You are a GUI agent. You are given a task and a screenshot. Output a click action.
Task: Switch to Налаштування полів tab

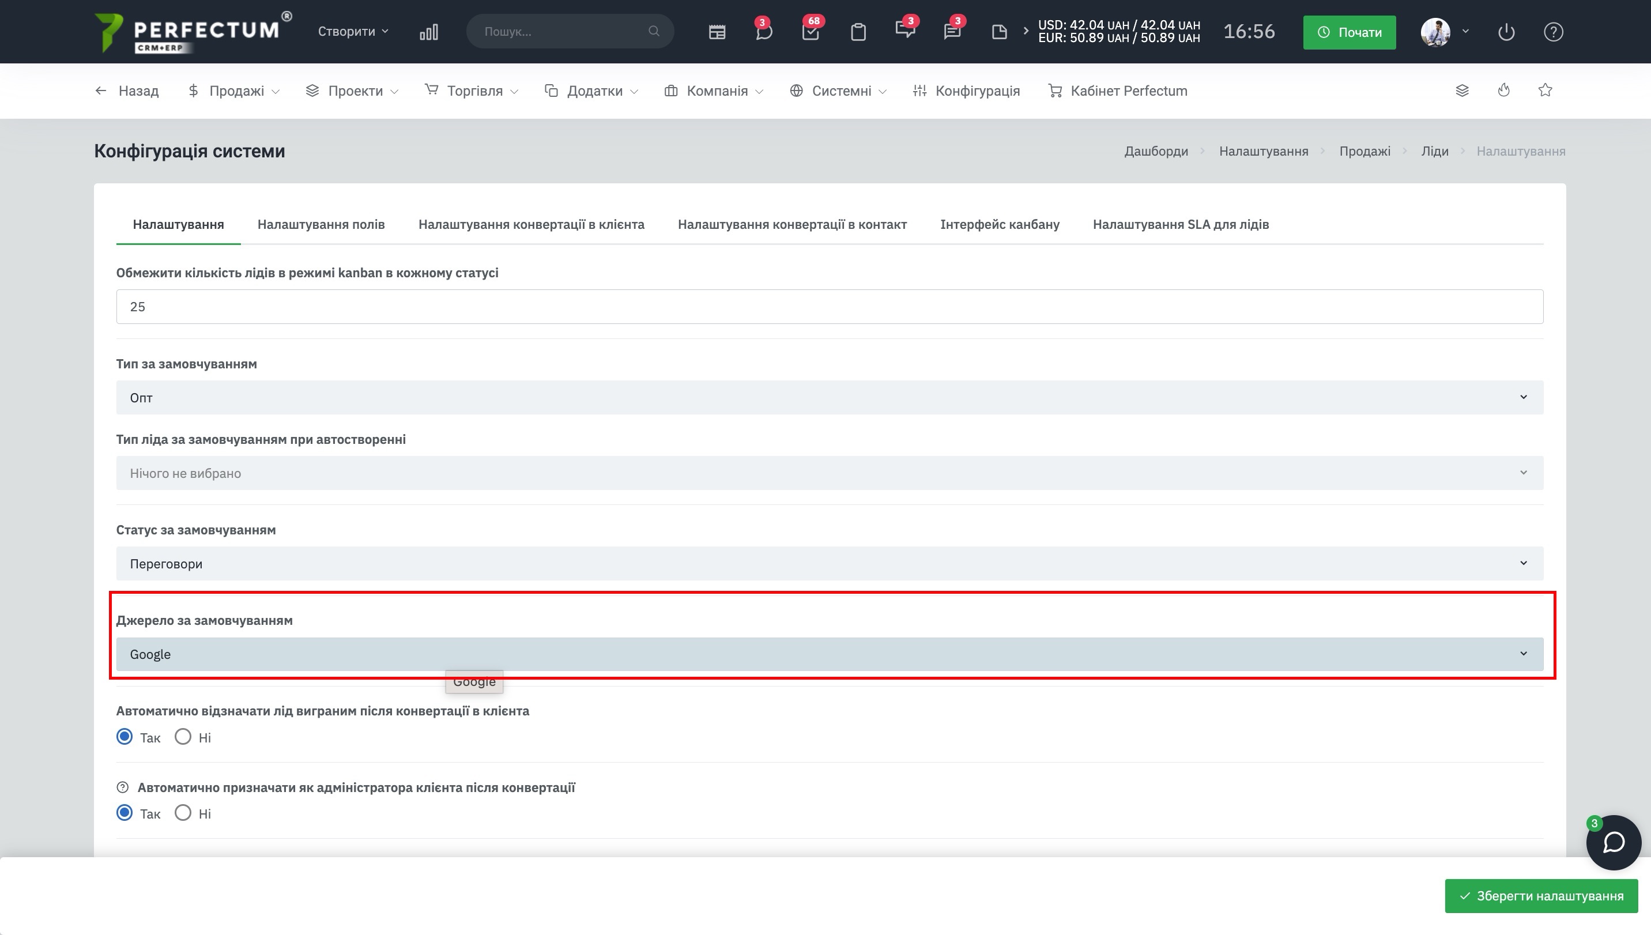(321, 224)
